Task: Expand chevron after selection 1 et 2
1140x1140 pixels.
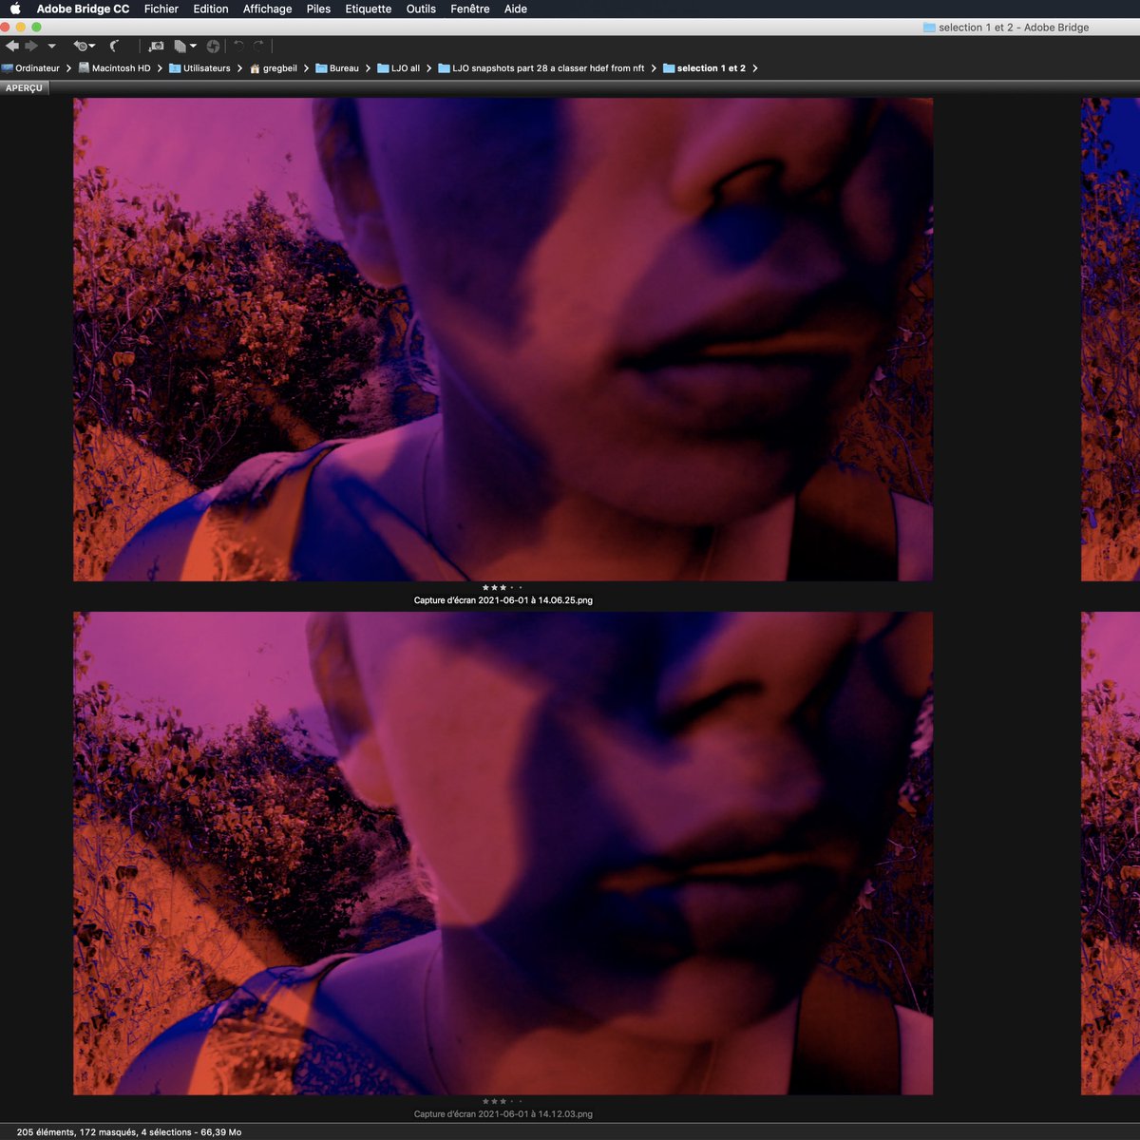Action: (754, 68)
